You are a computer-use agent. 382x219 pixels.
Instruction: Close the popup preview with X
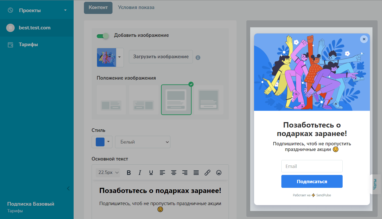pos(364,39)
